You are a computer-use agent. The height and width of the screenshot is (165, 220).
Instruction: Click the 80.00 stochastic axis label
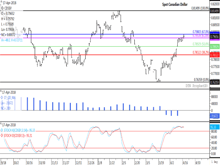(x=214, y=131)
